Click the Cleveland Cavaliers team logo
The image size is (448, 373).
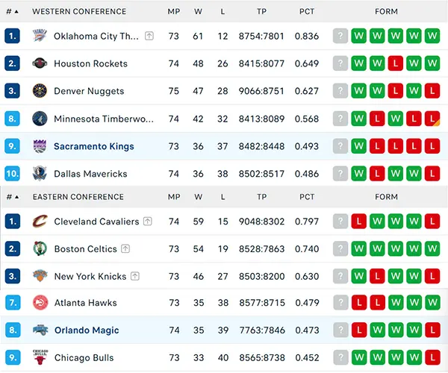(40, 221)
